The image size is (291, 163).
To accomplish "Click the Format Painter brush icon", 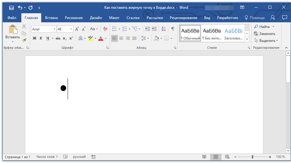I will tap(24, 40).
